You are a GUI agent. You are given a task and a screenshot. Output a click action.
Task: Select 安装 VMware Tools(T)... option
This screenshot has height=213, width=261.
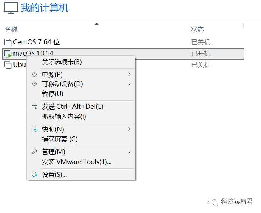pos(77,162)
